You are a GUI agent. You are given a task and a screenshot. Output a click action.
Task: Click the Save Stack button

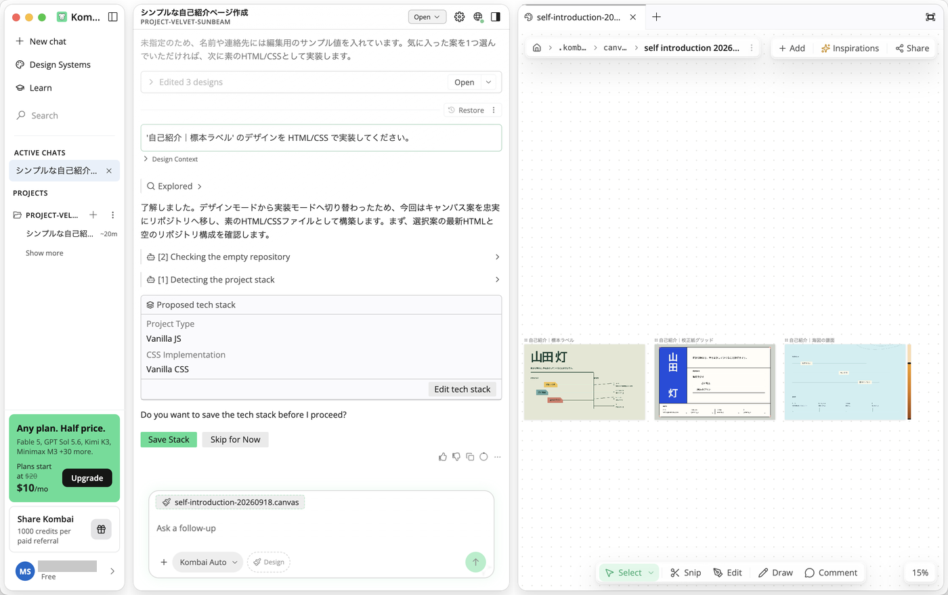click(169, 439)
